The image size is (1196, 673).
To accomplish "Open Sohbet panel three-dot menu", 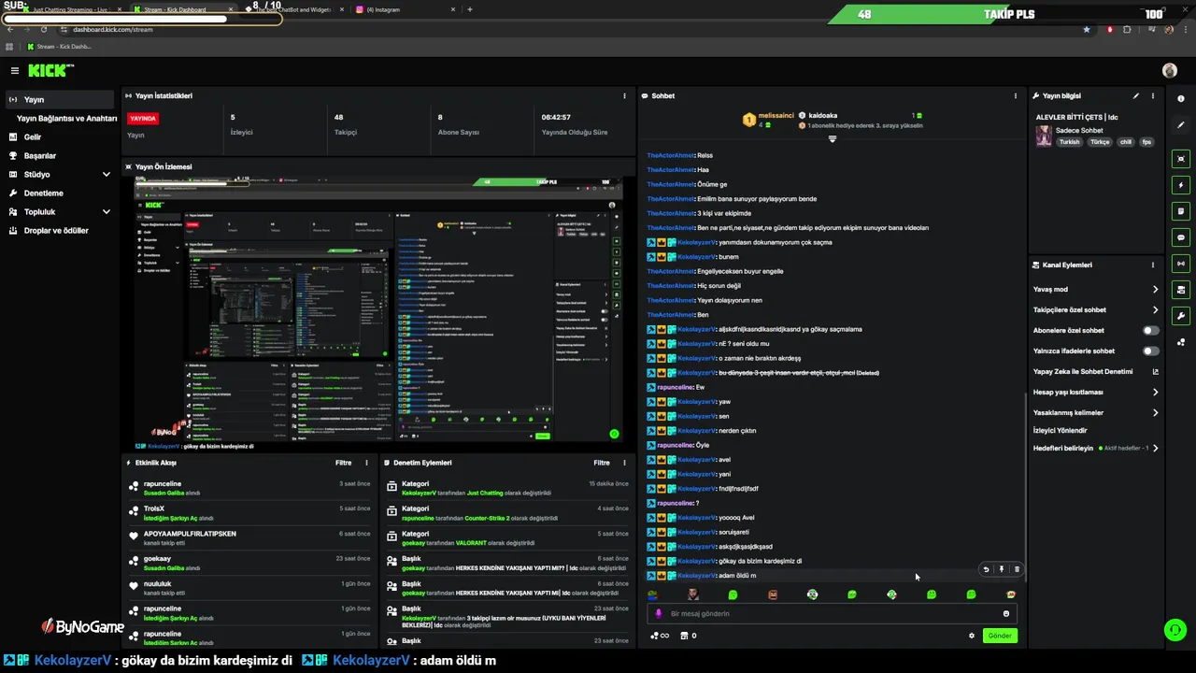I will click(x=1016, y=96).
